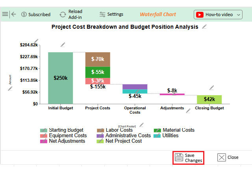Viewport: 252px width, 173px height.
Task: Click edit pencil right of Adjustments label
Action: click(188, 111)
